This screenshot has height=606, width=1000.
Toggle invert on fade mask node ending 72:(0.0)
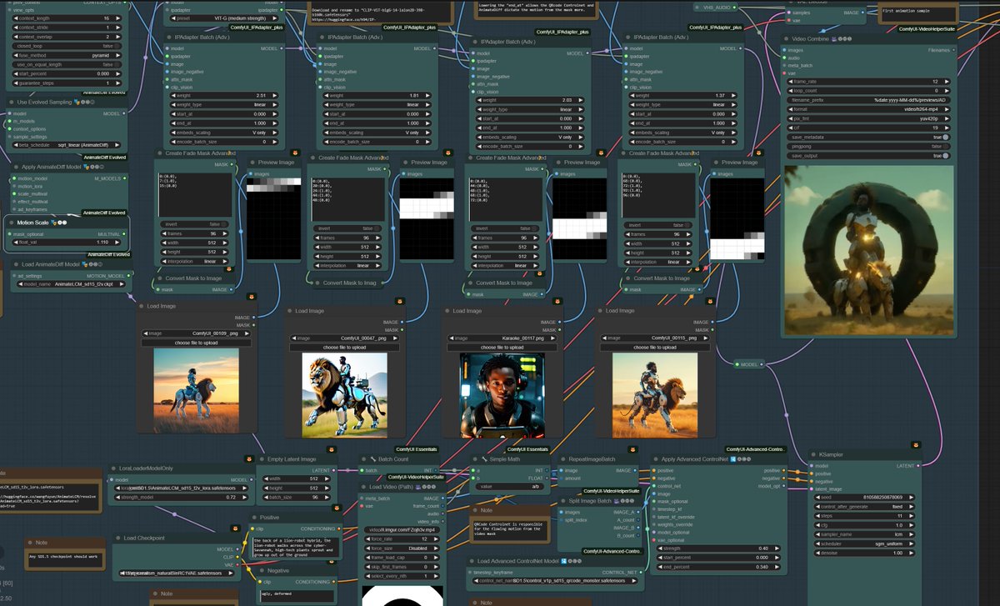click(x=503, y=228)
